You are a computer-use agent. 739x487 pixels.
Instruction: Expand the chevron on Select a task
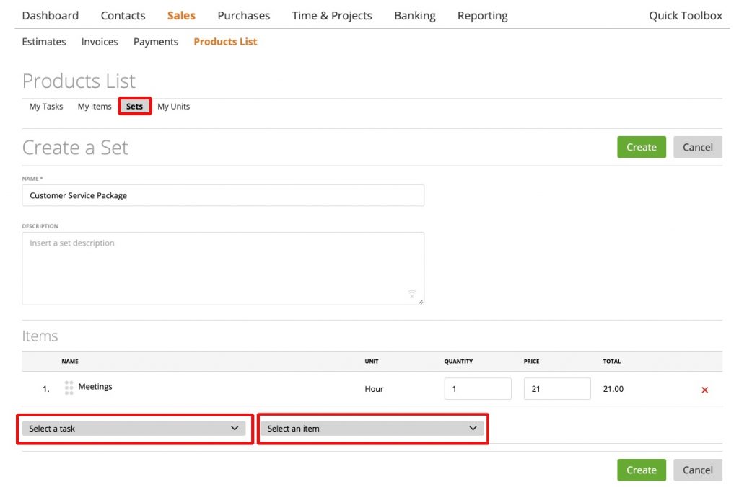pos(235,428)
